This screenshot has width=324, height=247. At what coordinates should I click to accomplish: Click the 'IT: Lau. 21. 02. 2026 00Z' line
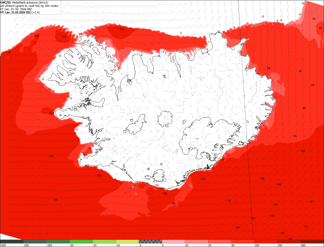(x=16, y=9)
